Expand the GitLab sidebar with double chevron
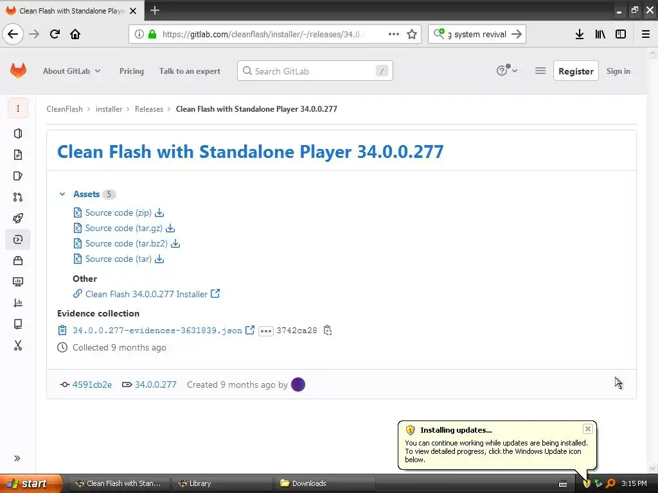 (x=17, y=458)
